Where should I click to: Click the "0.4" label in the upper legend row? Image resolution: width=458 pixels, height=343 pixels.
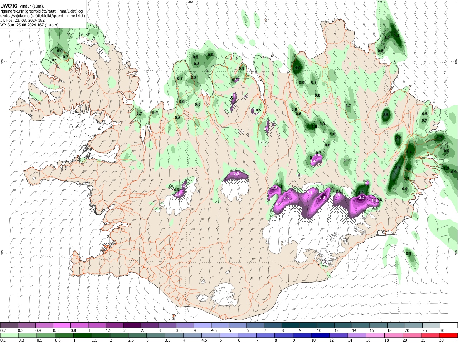tap(38, 330)
